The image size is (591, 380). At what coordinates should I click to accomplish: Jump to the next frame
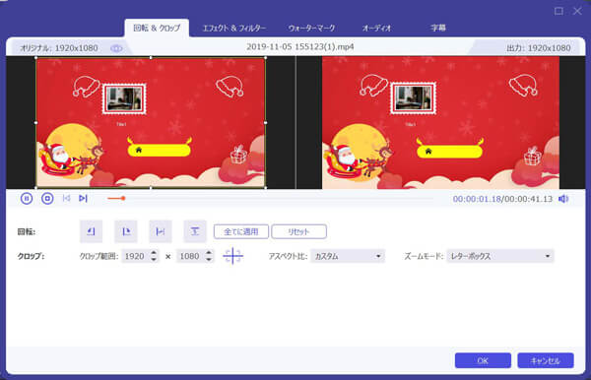84,198
